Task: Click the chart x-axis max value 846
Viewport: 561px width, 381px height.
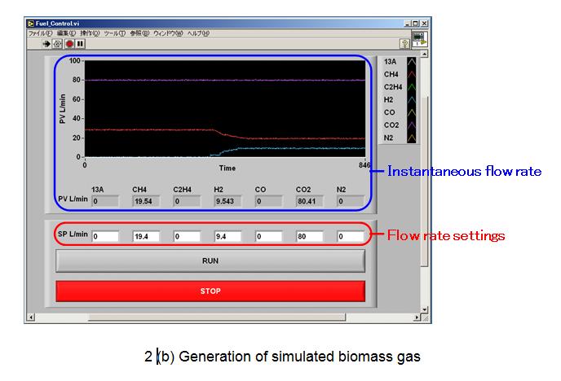Action: (364, 165)
